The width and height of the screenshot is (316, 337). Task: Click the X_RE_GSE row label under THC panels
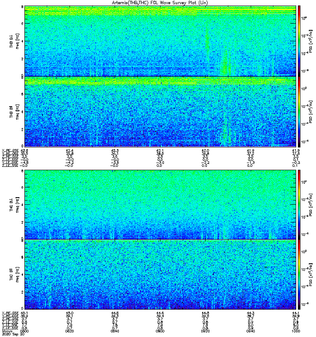(x=10, y=313)
